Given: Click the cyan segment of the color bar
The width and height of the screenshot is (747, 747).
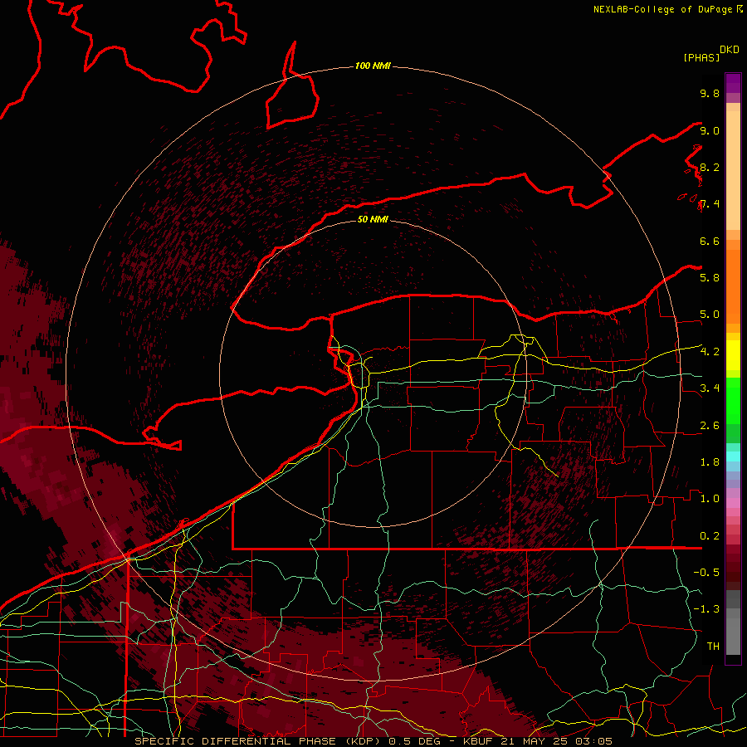Looking at the screenshot, I should (733, 456).
